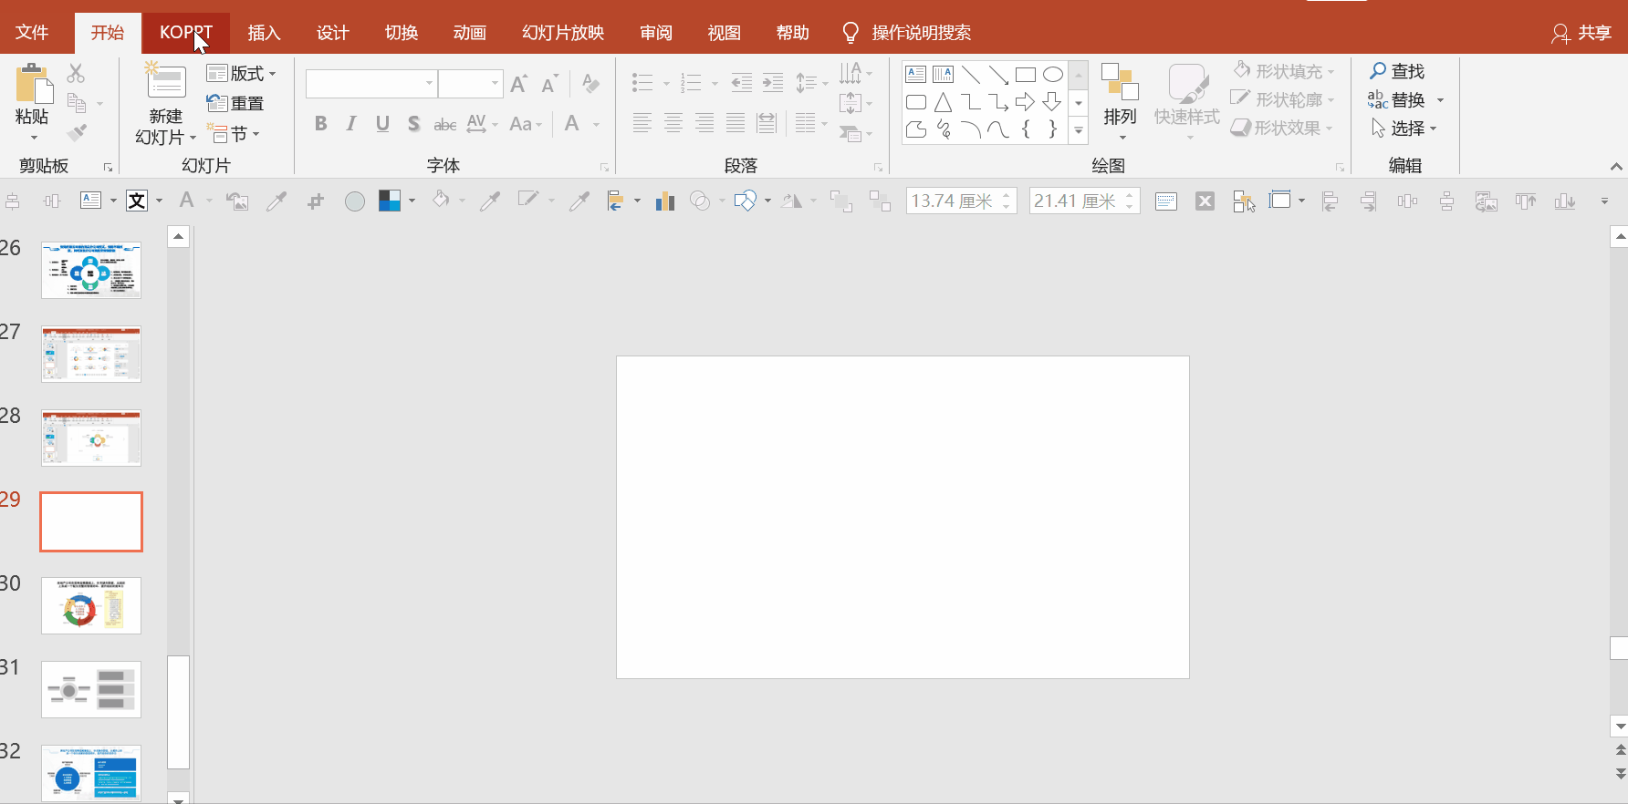Click the eyedropper icon in quick toolbar

[x=277, y=201]
